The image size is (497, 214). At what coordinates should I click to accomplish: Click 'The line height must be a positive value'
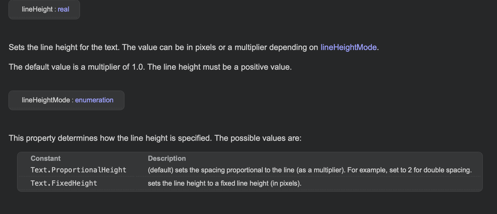click(x=220, y=67)
